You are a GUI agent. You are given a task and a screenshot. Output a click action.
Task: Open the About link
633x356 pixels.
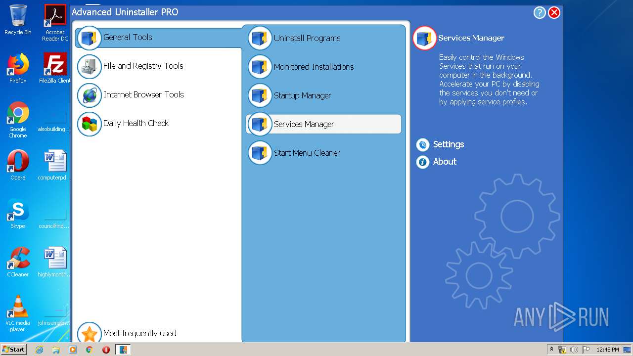pyautogui.click(x=445, y=162)
